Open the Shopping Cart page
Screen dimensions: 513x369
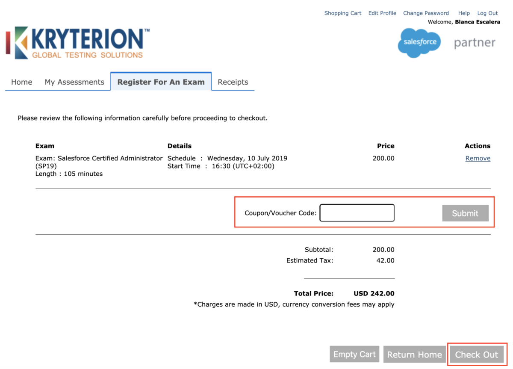click(342, 13)
